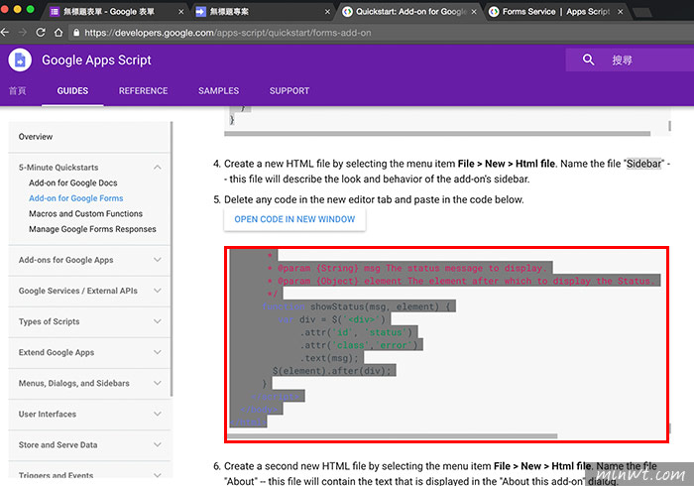Go to browser home icon
The image size is (694, 486).
pos(58,33)
